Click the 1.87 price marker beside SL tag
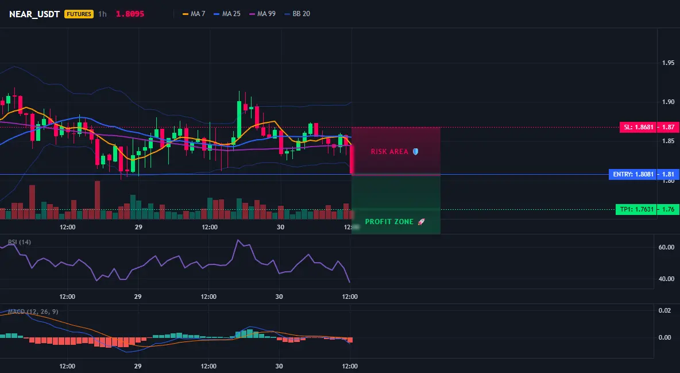 669,127
